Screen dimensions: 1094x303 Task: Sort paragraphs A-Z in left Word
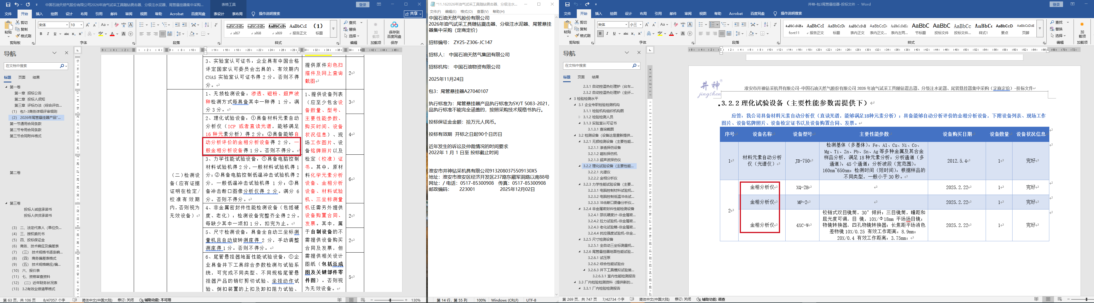[x=207, y=25]
